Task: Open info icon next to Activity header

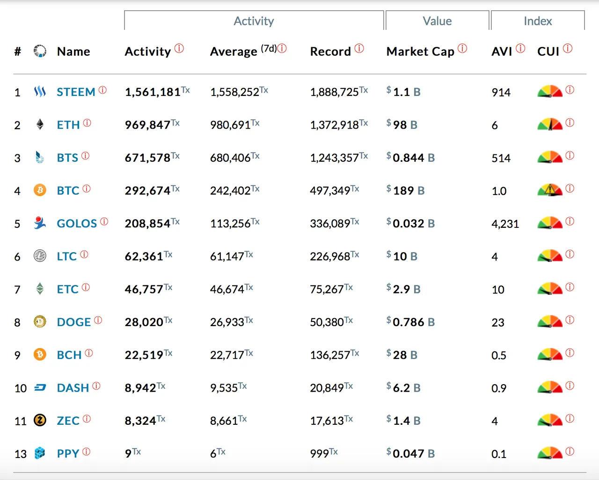Action: tap(179, 48)
